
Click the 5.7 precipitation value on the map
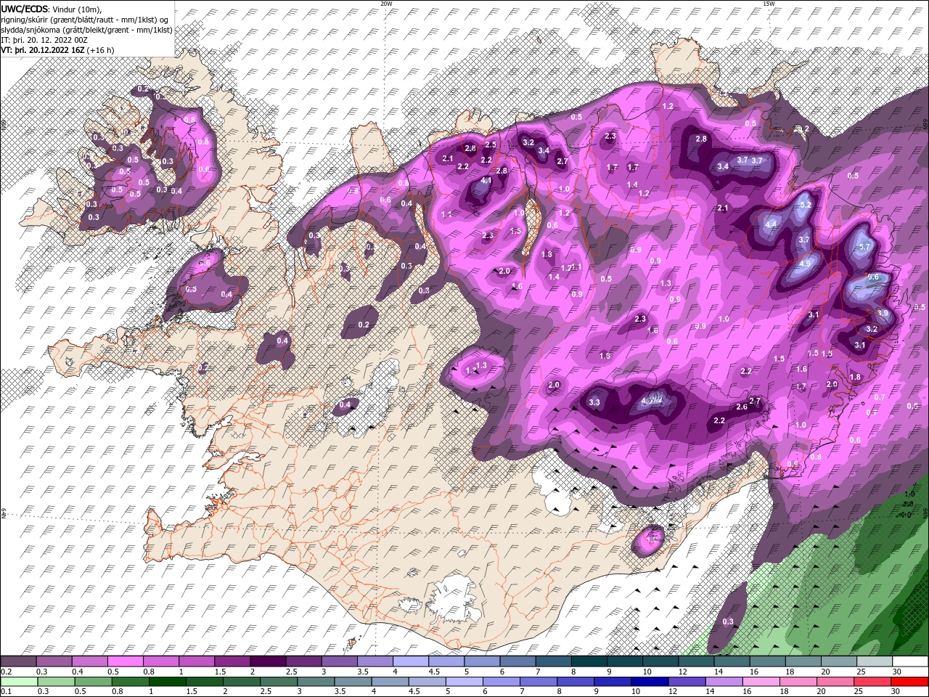pos(864,247)
